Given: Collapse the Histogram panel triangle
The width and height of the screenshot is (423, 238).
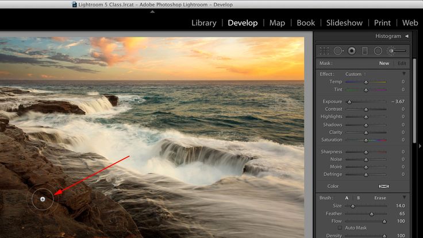Looking at the screenshot, I should tap(406, 36).
